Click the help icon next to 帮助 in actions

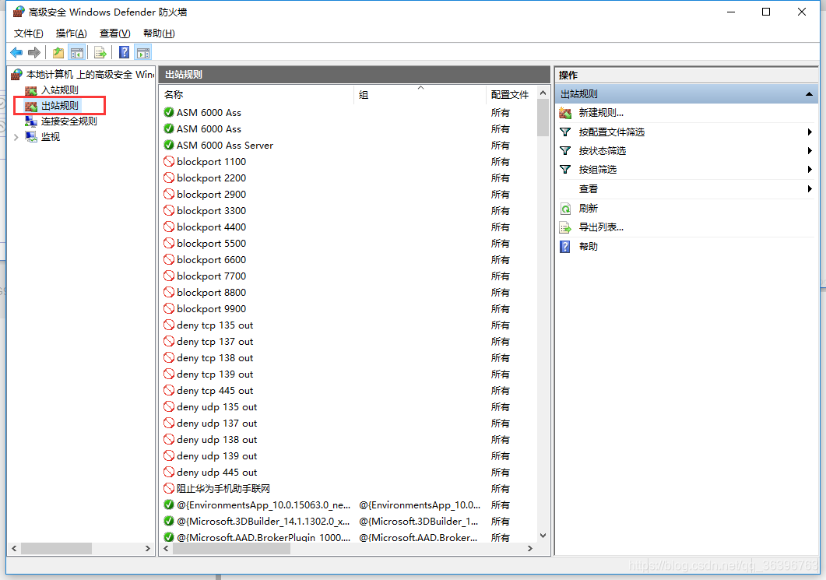point(564,247)
